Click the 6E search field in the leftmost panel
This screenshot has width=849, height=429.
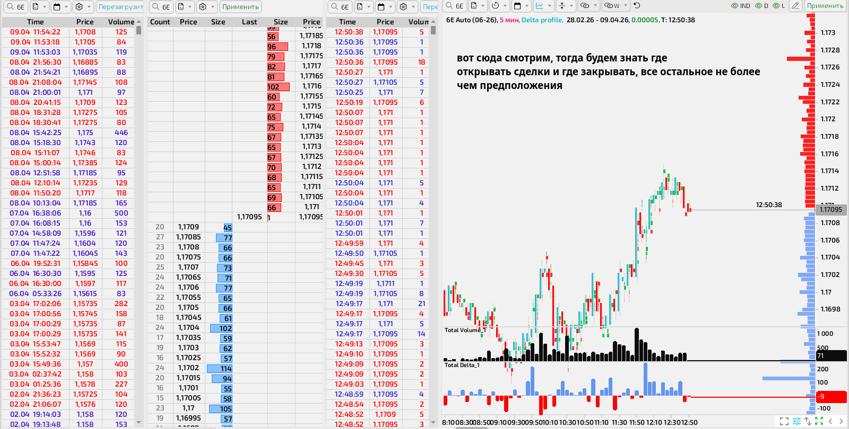point(15,7)
